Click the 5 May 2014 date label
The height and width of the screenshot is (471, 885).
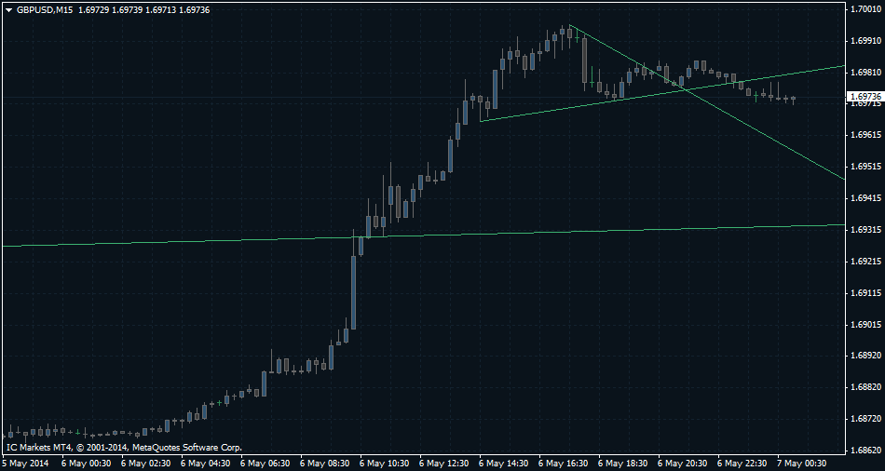click(x=26, y=463)
